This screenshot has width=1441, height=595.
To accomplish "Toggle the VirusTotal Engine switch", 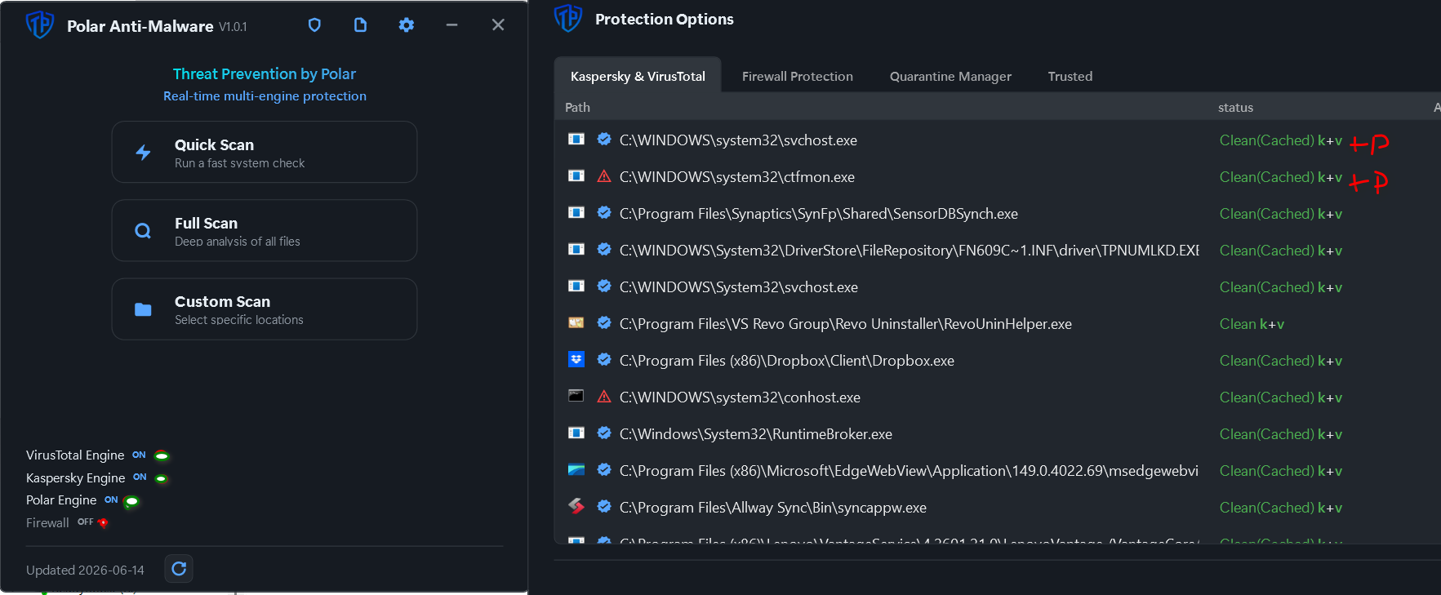I will pyautogui.click(x=162, y=455).
